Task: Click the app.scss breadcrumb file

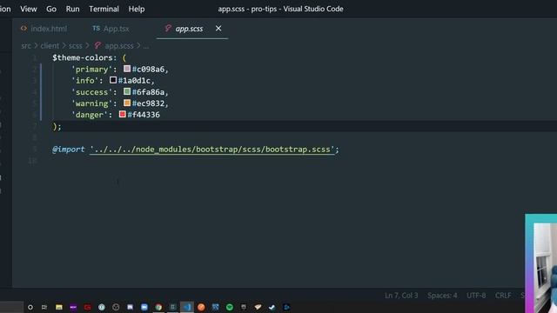Action: (x=119, y=46)
